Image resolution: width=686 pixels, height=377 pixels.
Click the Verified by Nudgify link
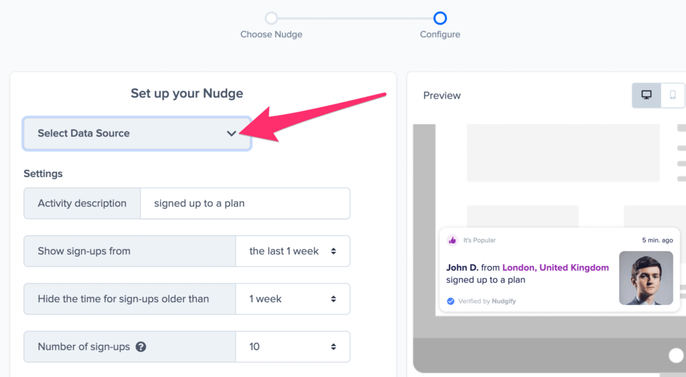click(487, 301)
